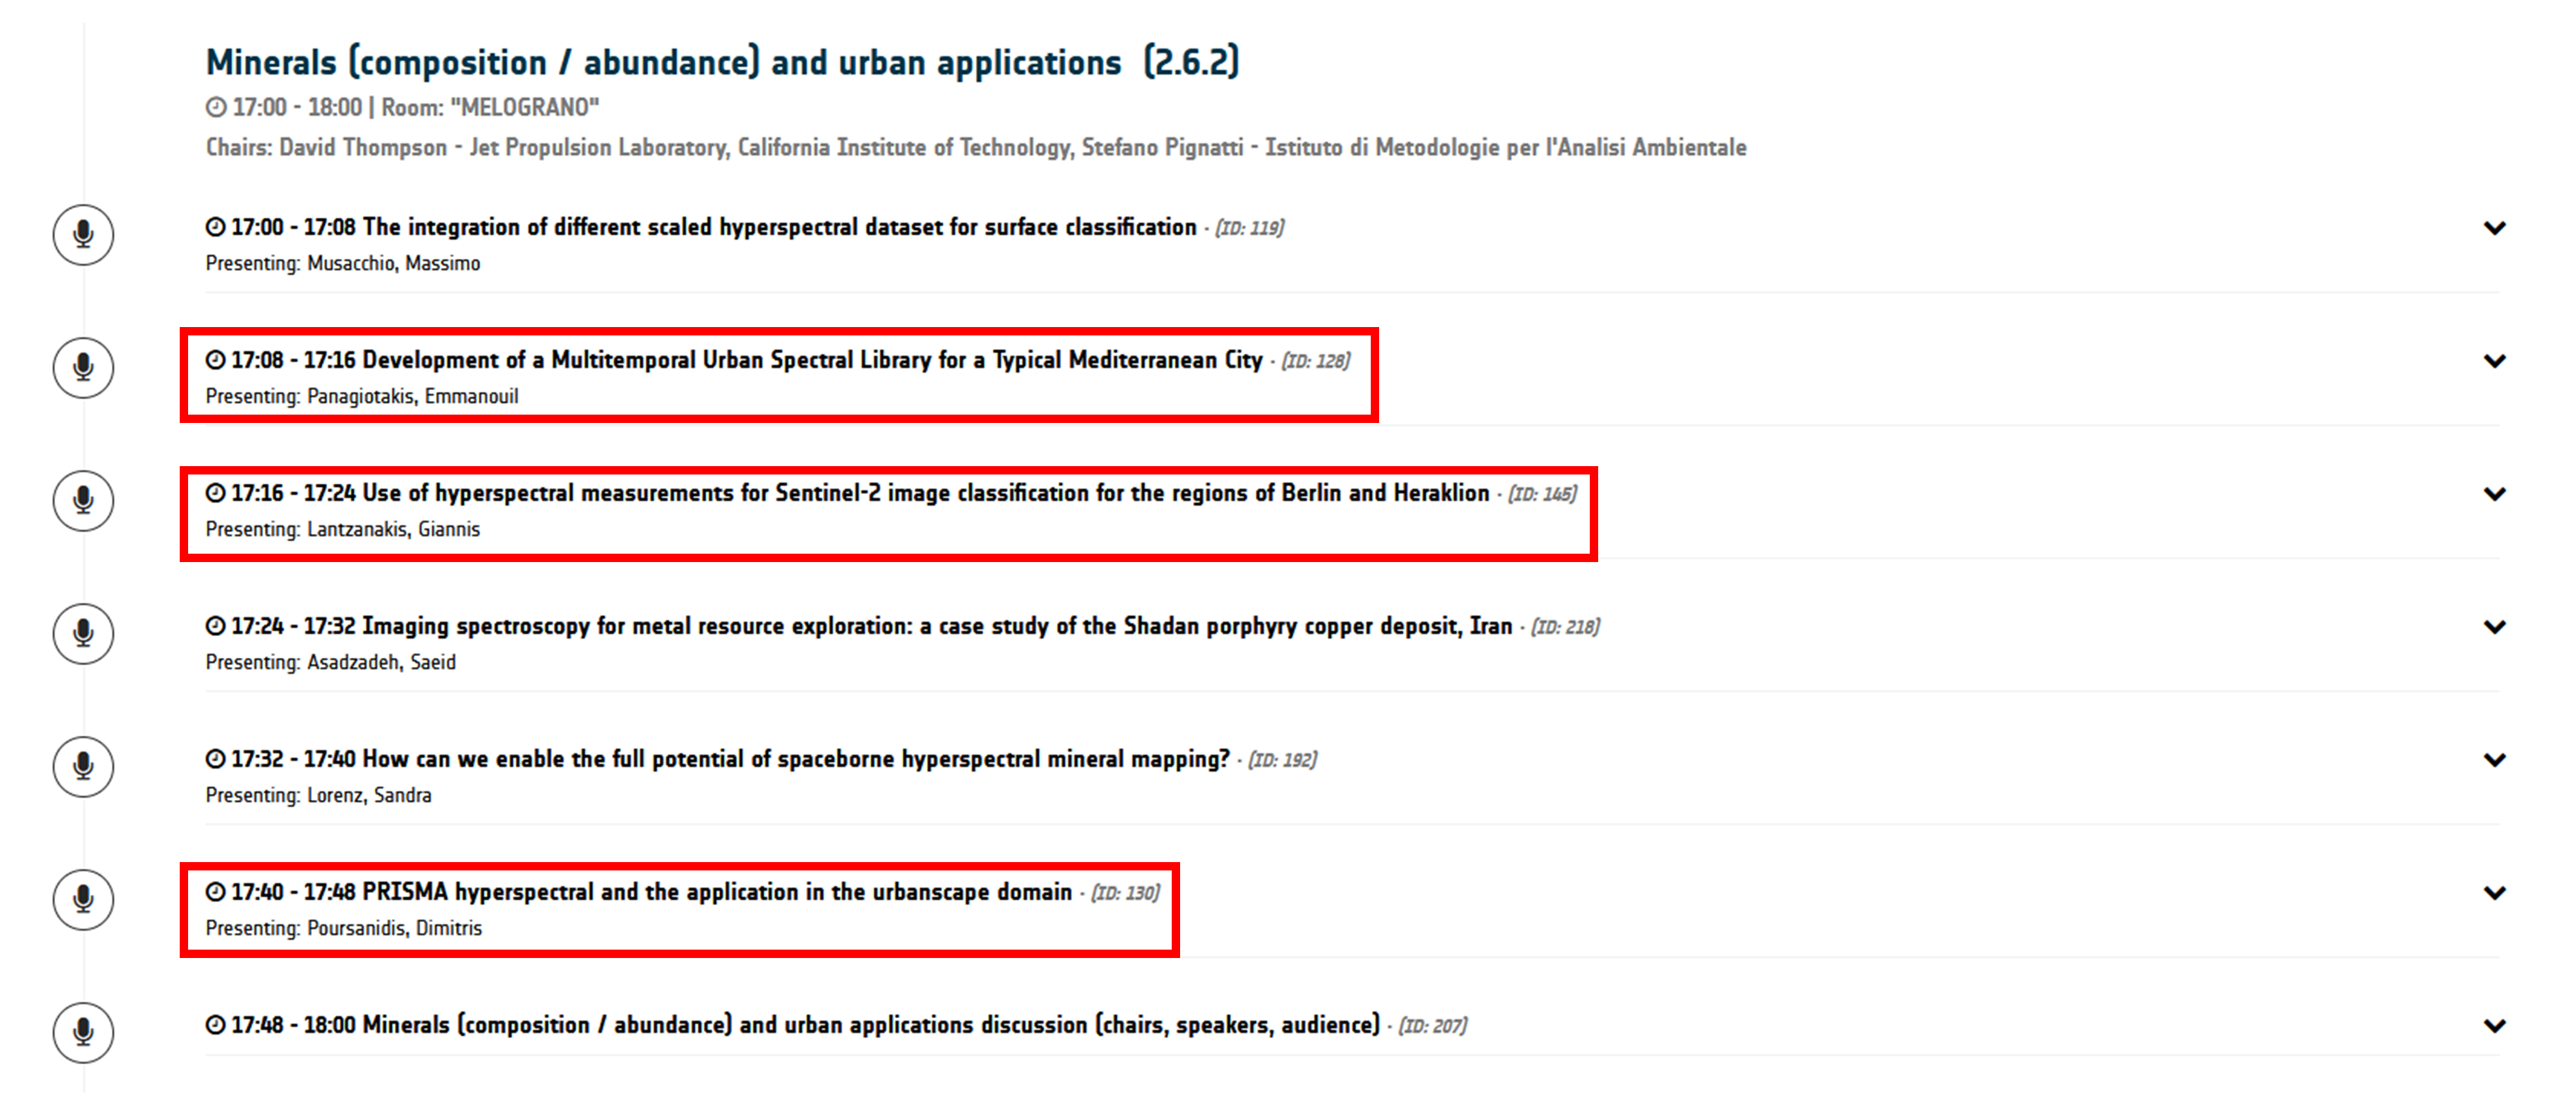Click clock icon beside session time 17:00 - 18:00
Viewport: 2576px width, 1108px height.
click(216, 107)
